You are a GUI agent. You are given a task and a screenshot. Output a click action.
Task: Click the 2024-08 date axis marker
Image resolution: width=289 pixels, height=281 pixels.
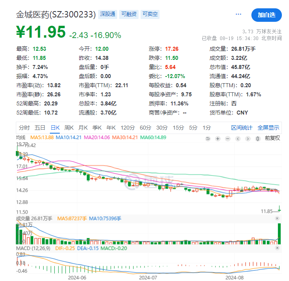coord(234,277)
